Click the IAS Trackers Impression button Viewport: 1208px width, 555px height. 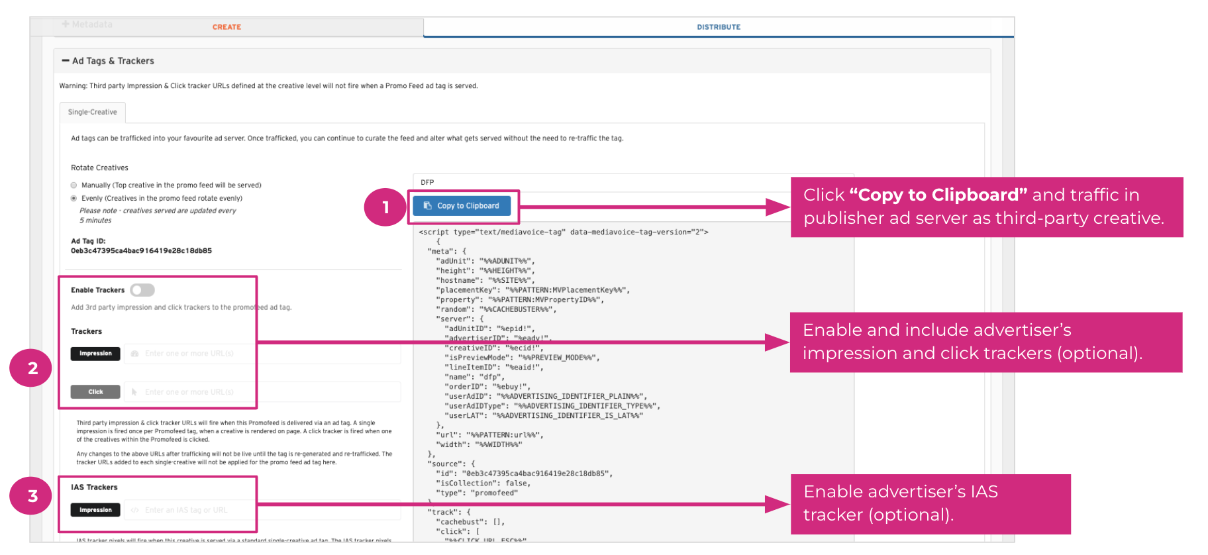click(95, 510)
